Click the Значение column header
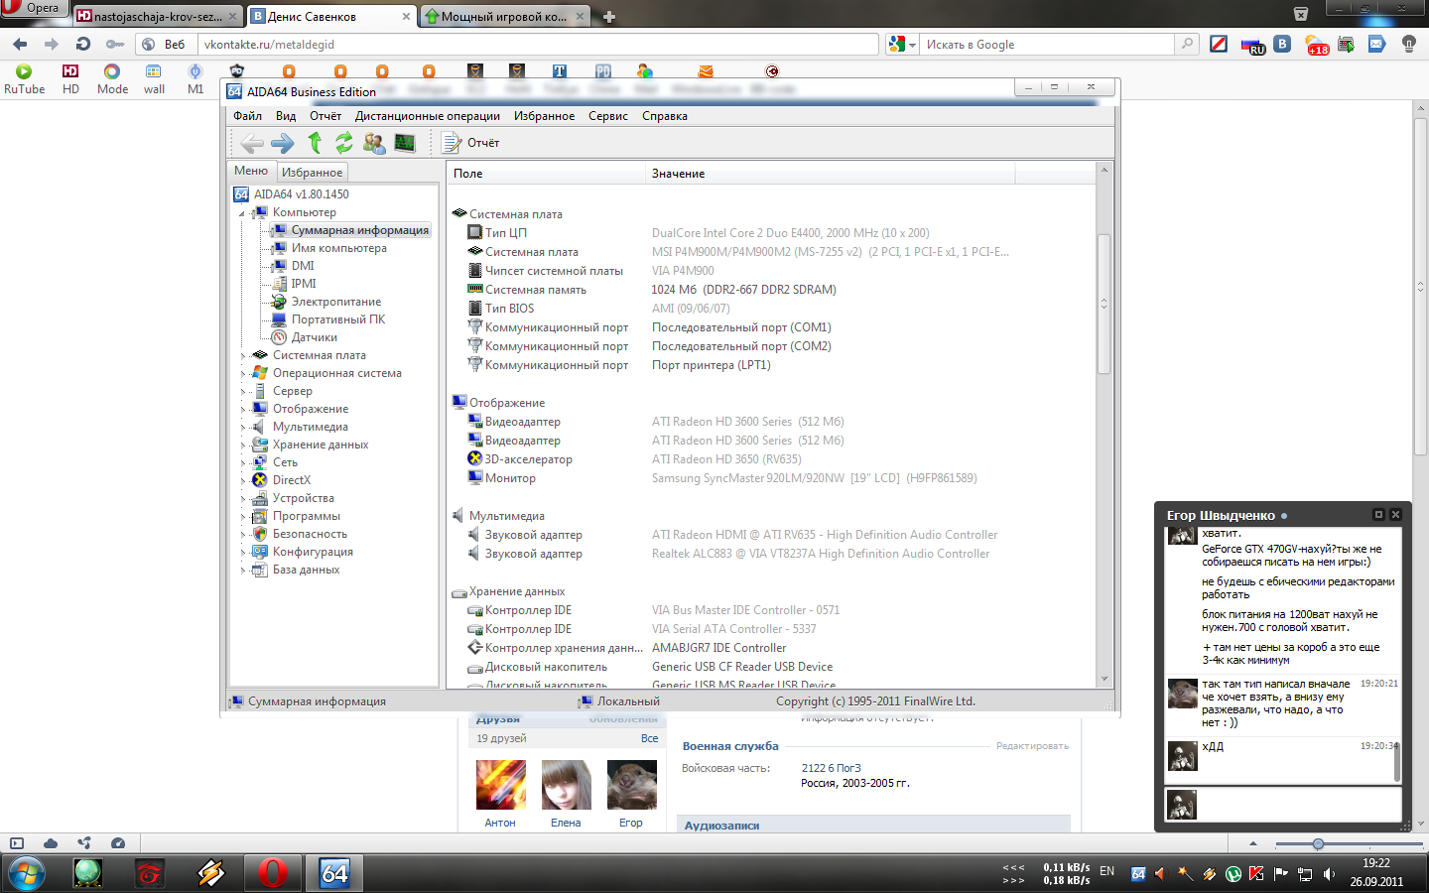1429x893 pixels. pos(830,174)
